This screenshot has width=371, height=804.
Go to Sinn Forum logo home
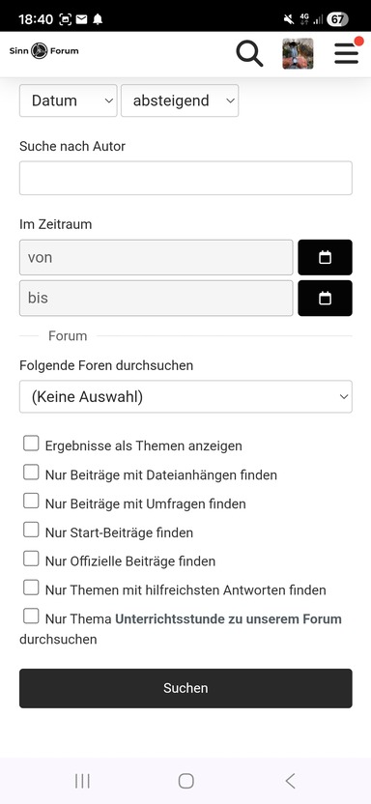tap(44, 51)
